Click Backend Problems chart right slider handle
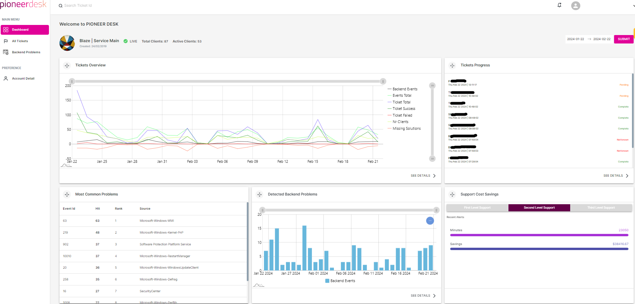 pos(436,210)
